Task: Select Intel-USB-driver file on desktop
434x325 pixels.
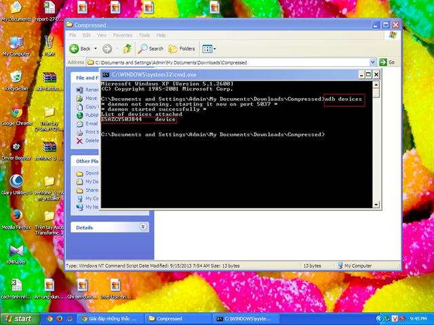Action: point(115,289)
